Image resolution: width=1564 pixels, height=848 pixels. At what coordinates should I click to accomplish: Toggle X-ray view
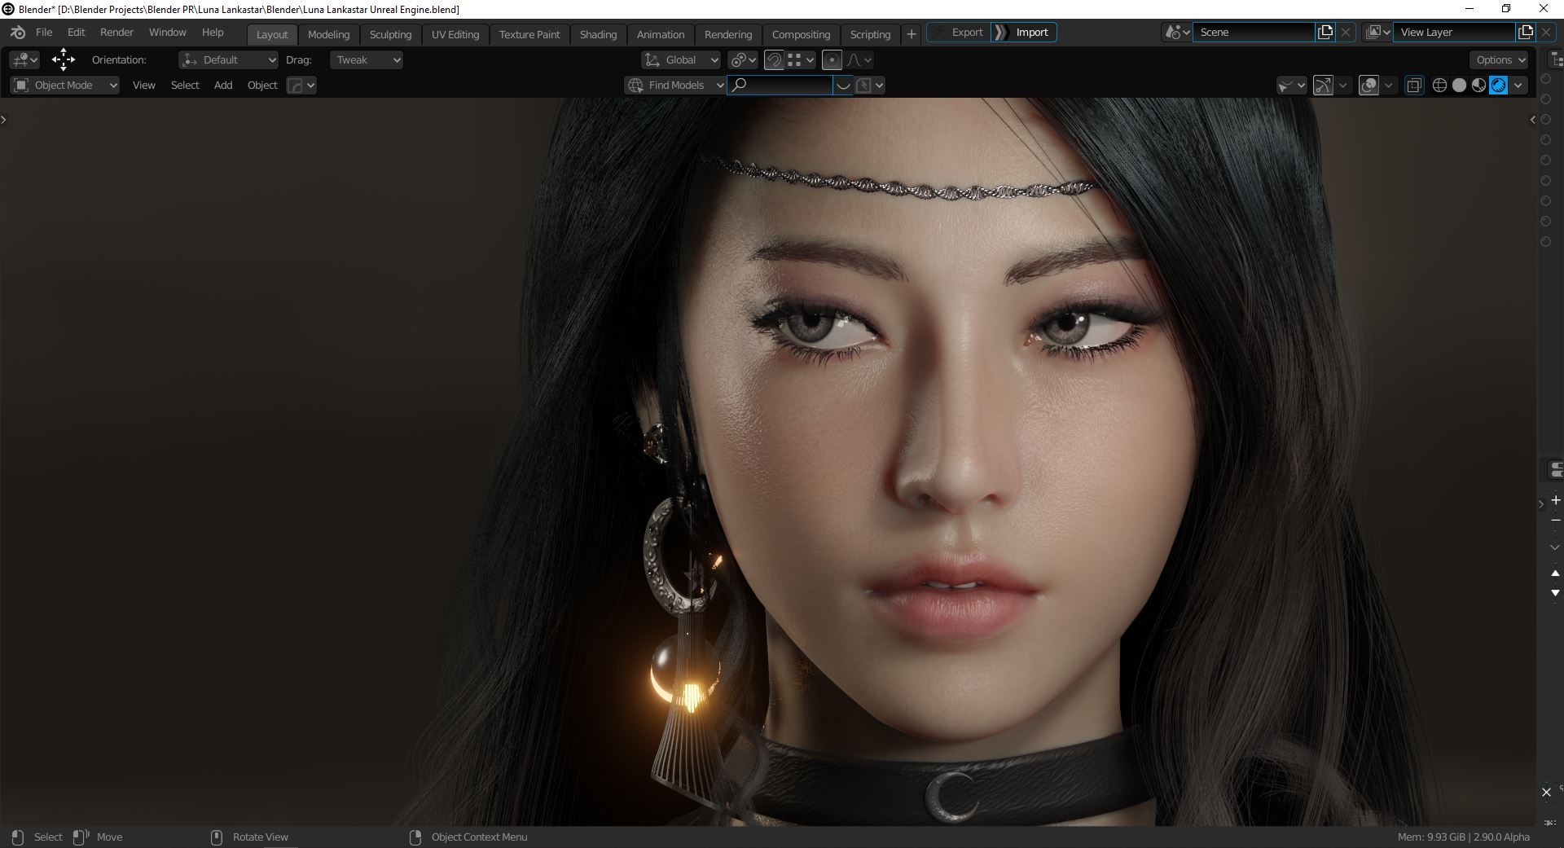(1414, 86)
